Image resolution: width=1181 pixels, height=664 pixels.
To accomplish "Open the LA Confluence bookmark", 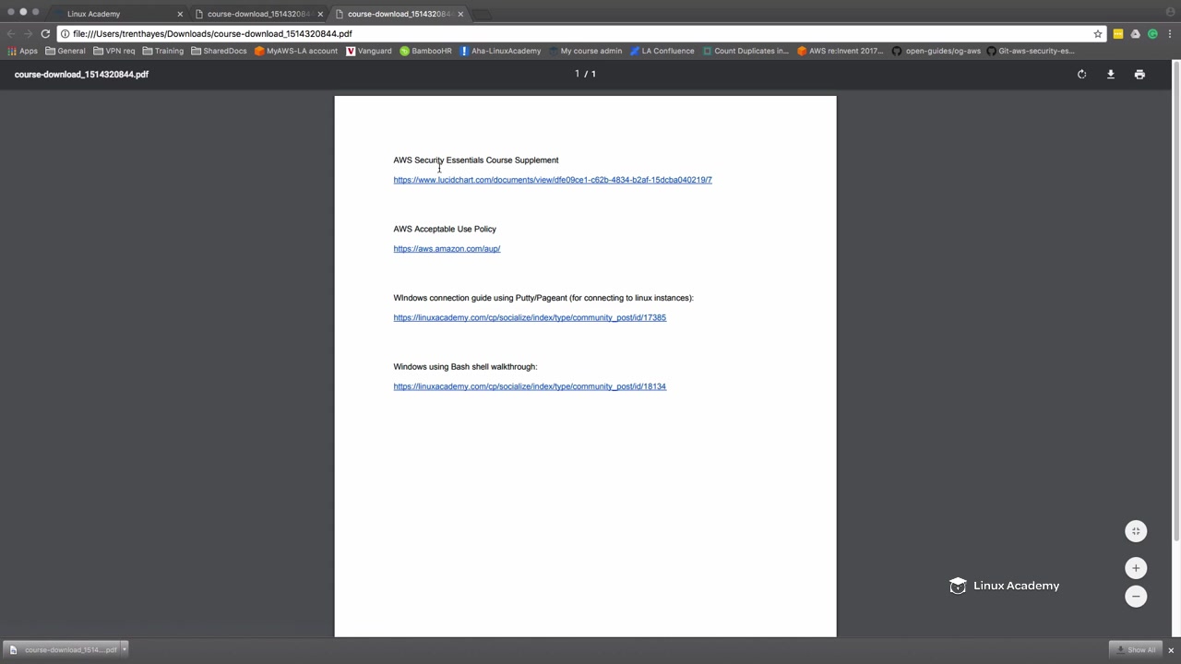I will (662, 51).
